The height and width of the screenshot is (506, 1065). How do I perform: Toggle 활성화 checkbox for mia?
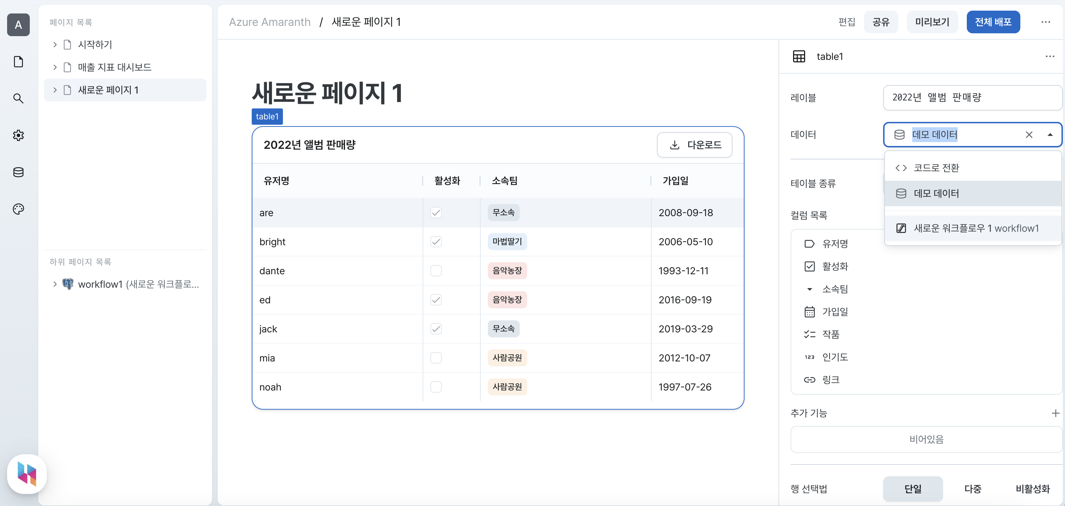436,358
